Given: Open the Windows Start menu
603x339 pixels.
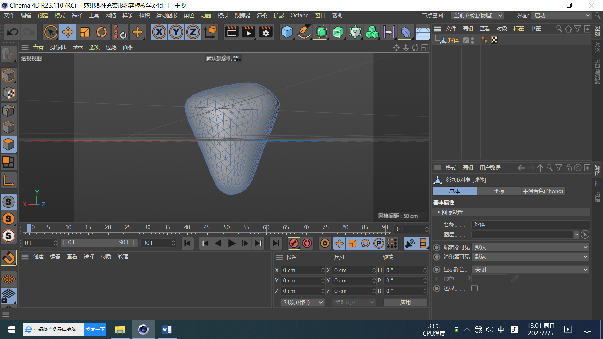Looking at the screenshot, I should [11, 330].
